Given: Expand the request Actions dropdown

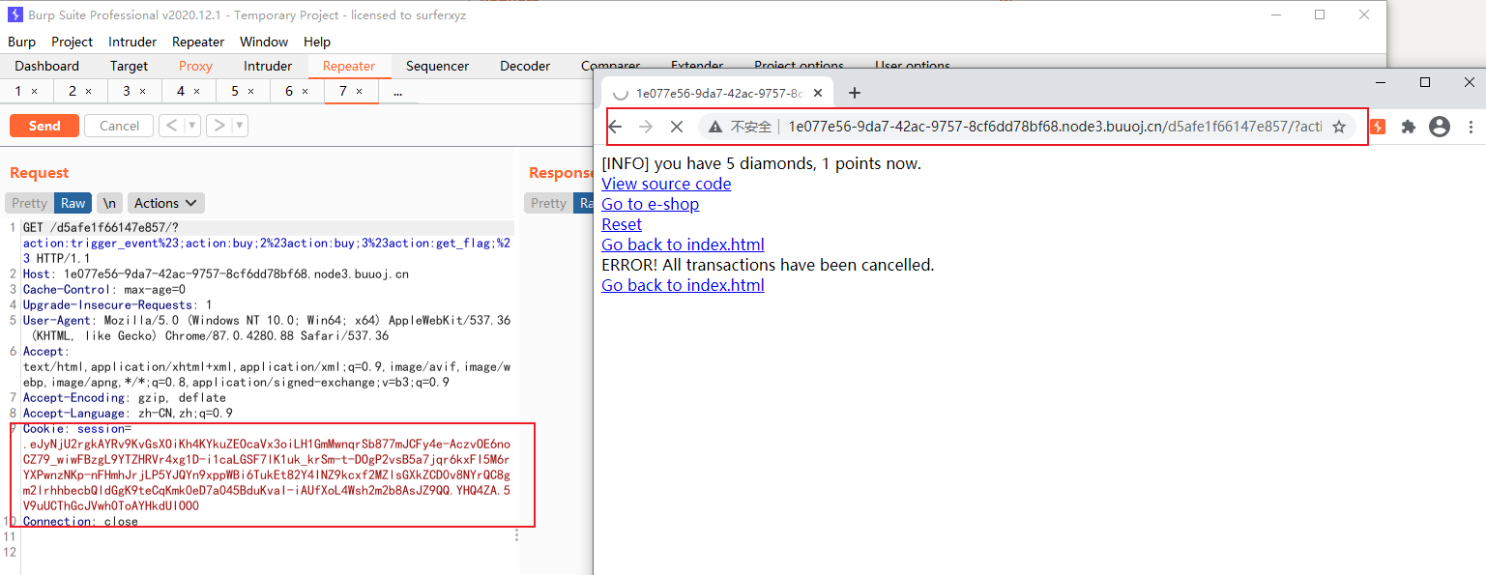Looking at the screenshot, I should (x=165, y=203).
